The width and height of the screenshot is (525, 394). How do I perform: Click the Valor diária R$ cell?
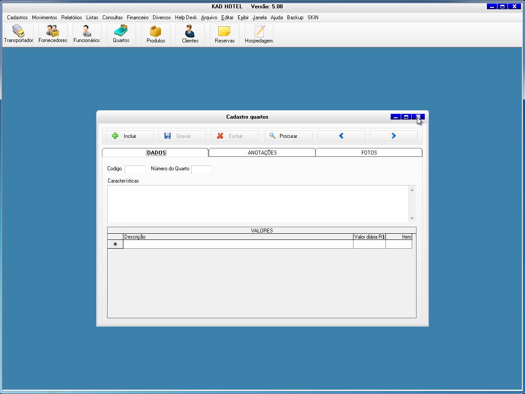click(x=369, y=244)
